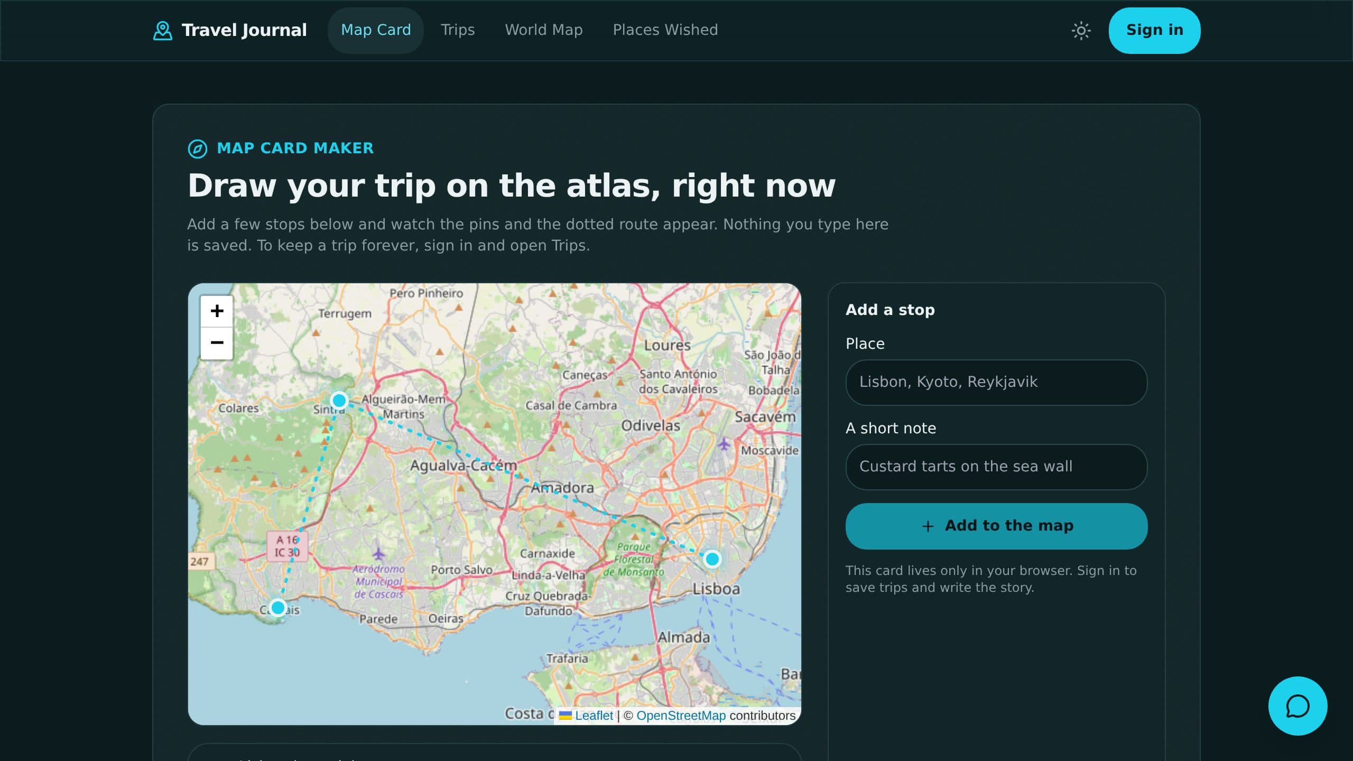Click the Almada label on the map
The width and height of the screenshot is (1353, 761).
(683, 637)
